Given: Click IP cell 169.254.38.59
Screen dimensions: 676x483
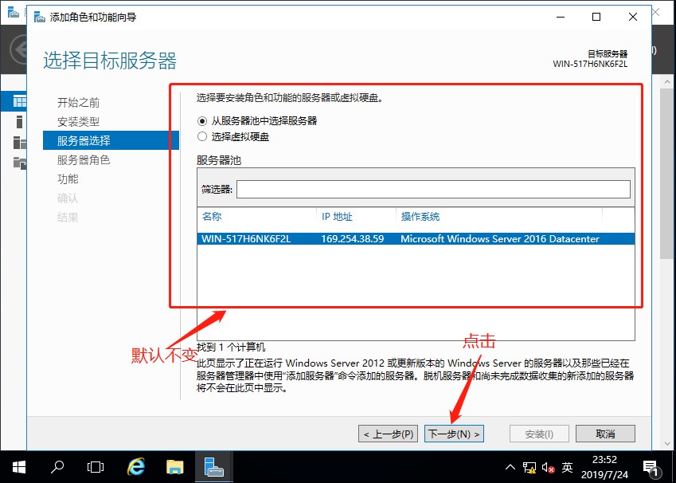Looking at the screenshot, I should click(x=352, y=238).
